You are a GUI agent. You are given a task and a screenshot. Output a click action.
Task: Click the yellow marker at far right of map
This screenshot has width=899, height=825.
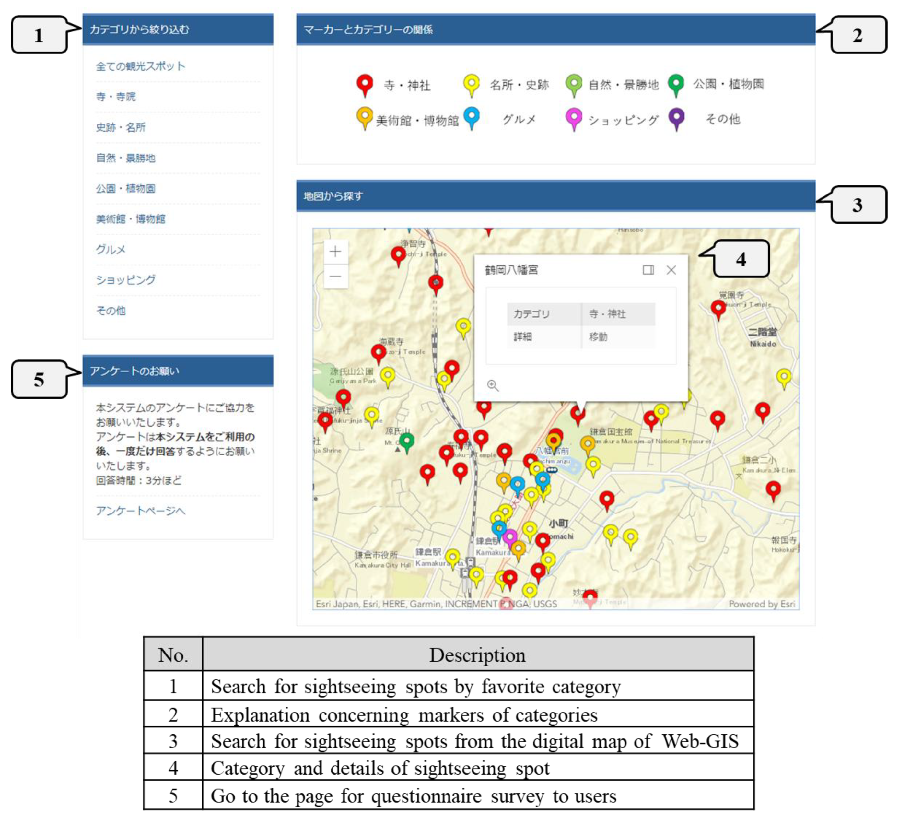pos(784,377)
